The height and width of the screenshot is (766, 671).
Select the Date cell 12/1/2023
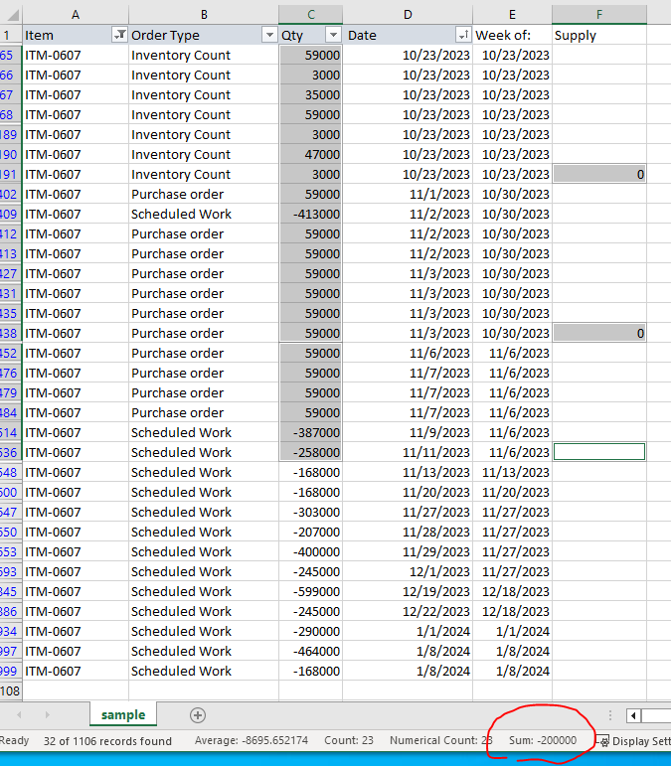pos(408,571)
